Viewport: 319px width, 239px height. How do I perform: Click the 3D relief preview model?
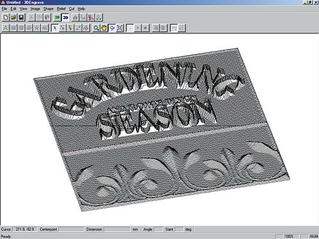[161, 129]
